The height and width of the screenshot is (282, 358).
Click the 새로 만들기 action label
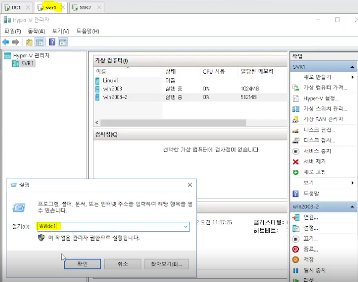[317, 77]
